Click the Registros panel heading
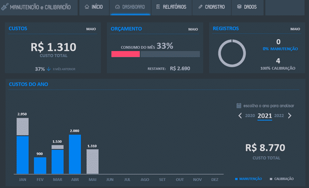This screenshot has height=188, width=309. pos(225,28)
